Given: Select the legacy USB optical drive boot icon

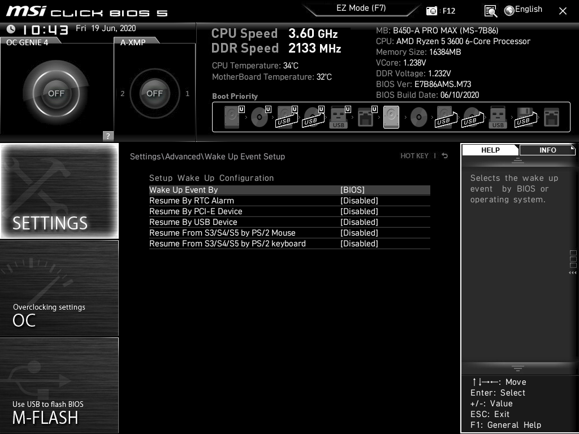Looking at the screenshot, I should click(473, 117).
